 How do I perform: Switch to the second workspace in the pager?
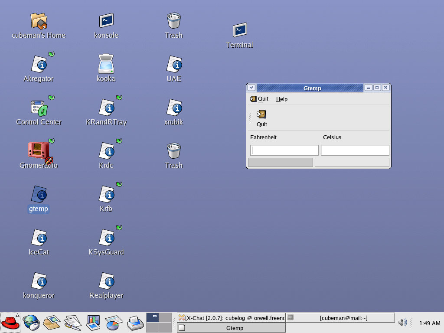(x=165, y=317)
